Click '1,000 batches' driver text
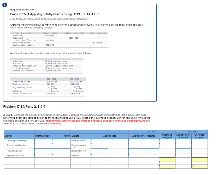218x175 pixels. [54, 71]
